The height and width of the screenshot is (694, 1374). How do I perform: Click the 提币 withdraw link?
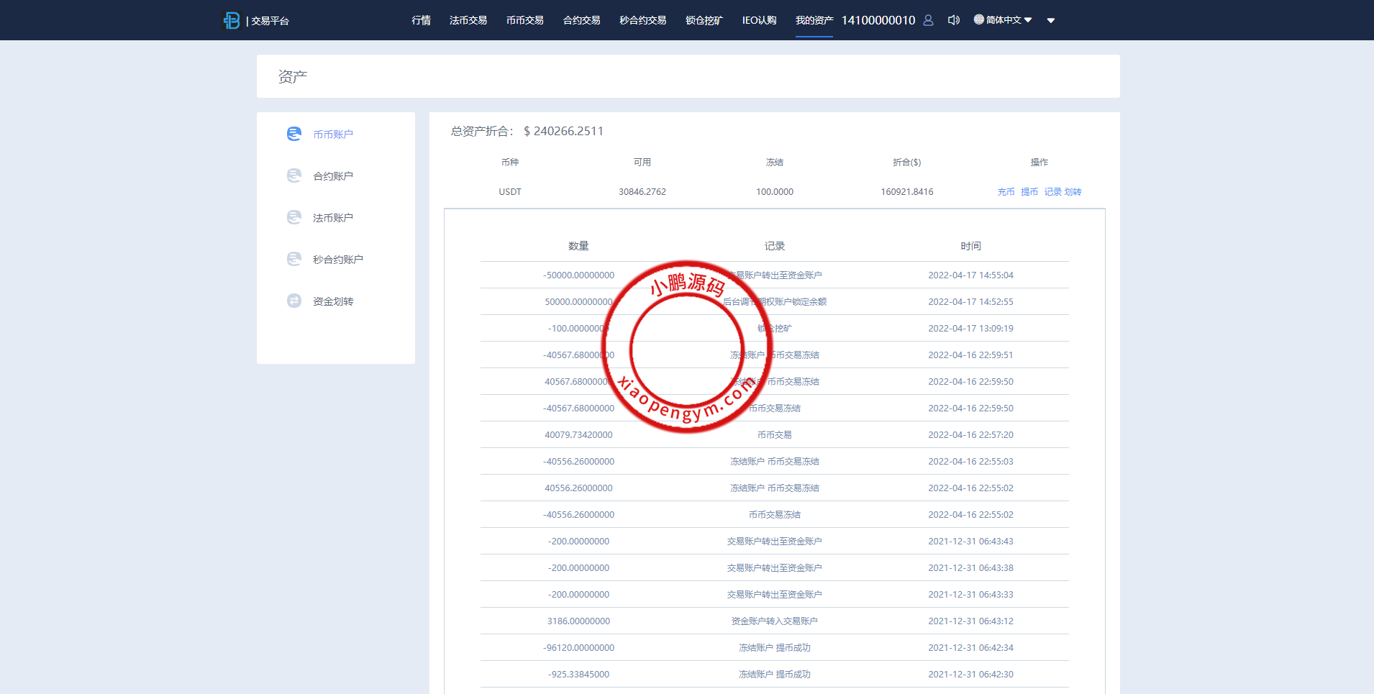pyautogui.click(x=1029, y=192)
